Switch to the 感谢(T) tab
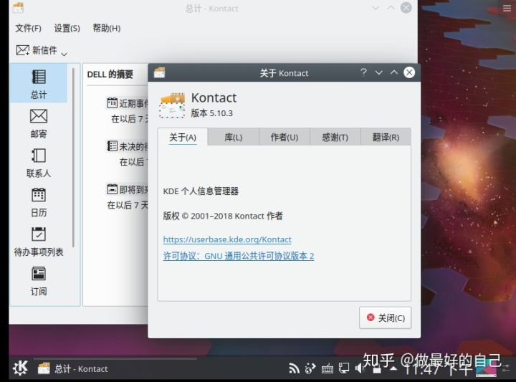 [x=335, y=137]
